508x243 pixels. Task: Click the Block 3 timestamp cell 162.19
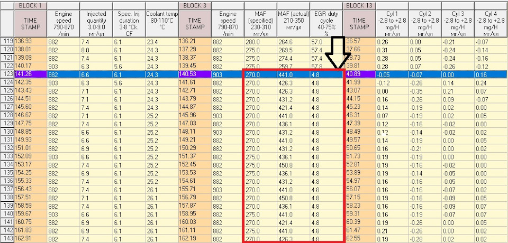(x=195, y=239)
